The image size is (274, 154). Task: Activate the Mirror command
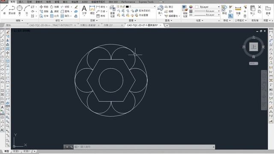click(54, 12)
